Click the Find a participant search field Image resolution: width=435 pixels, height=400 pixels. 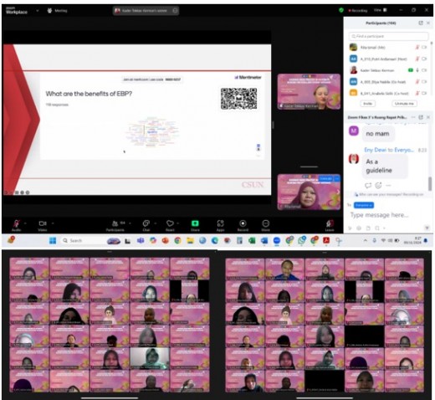pyautogui.click(x=388, y=36)
